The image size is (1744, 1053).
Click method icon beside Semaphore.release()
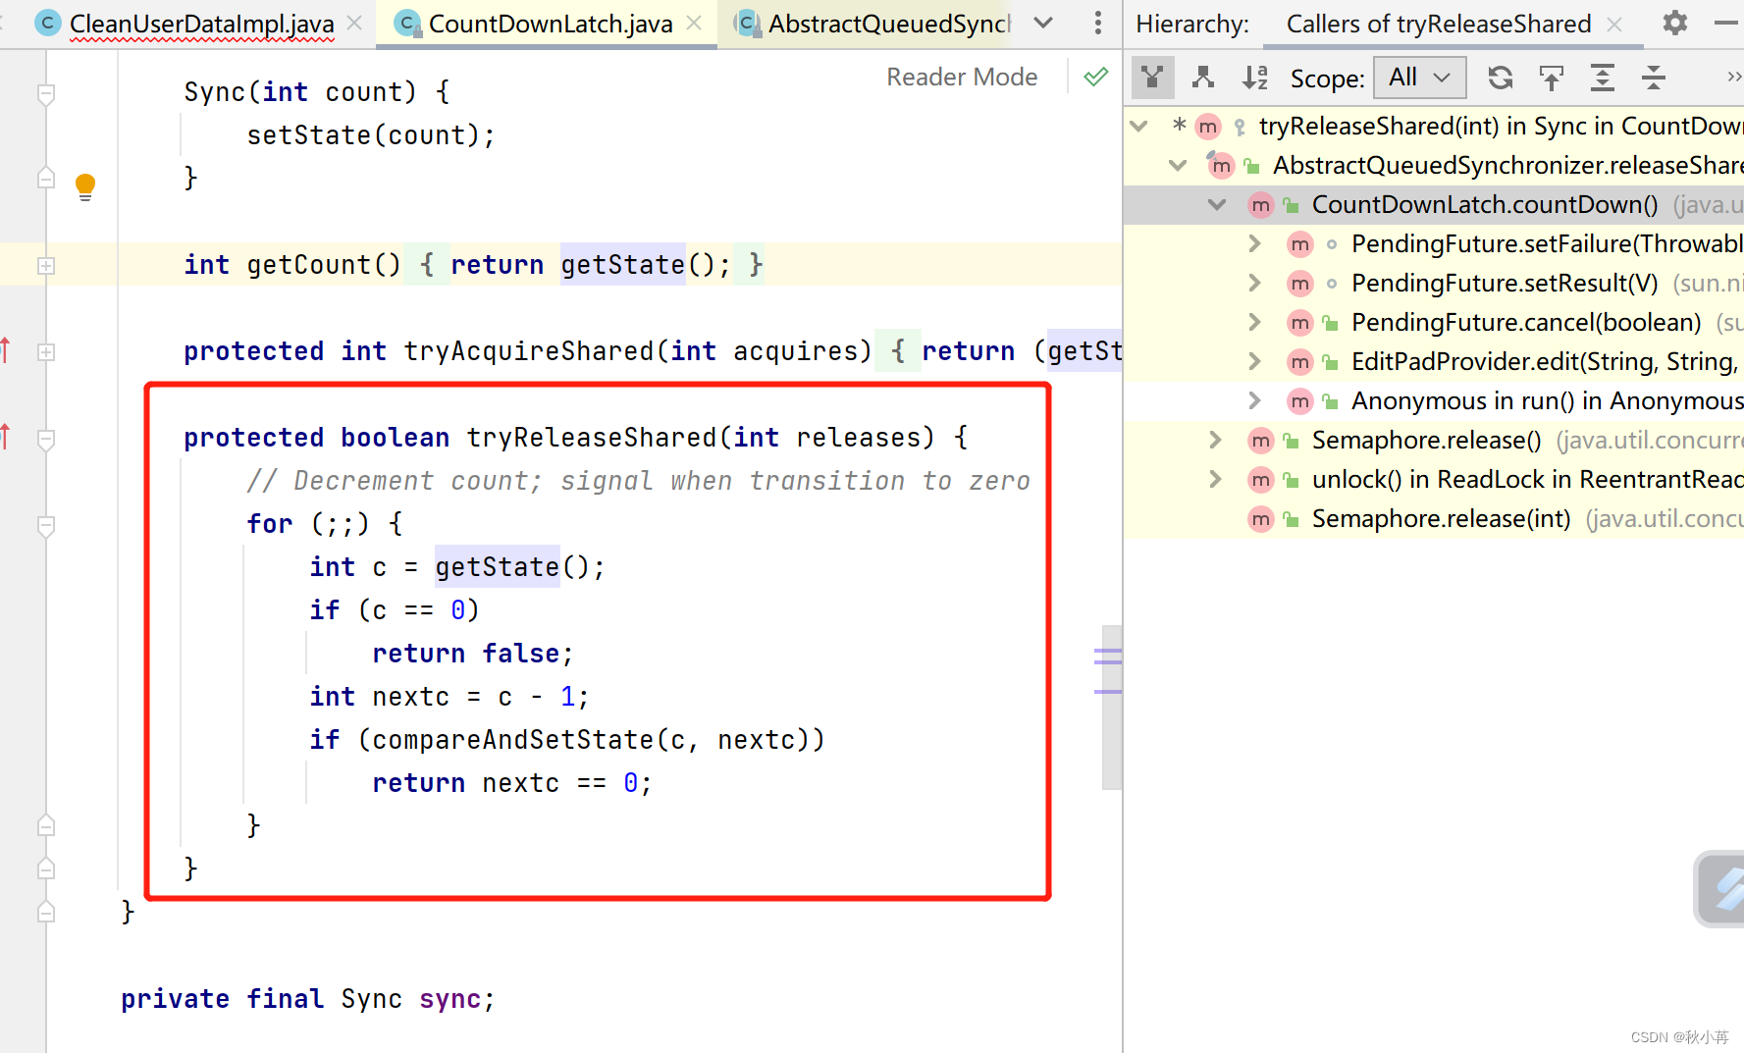tap(1260, 441)
